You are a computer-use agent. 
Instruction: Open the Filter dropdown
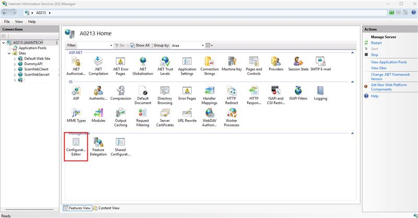pos(111,45)
